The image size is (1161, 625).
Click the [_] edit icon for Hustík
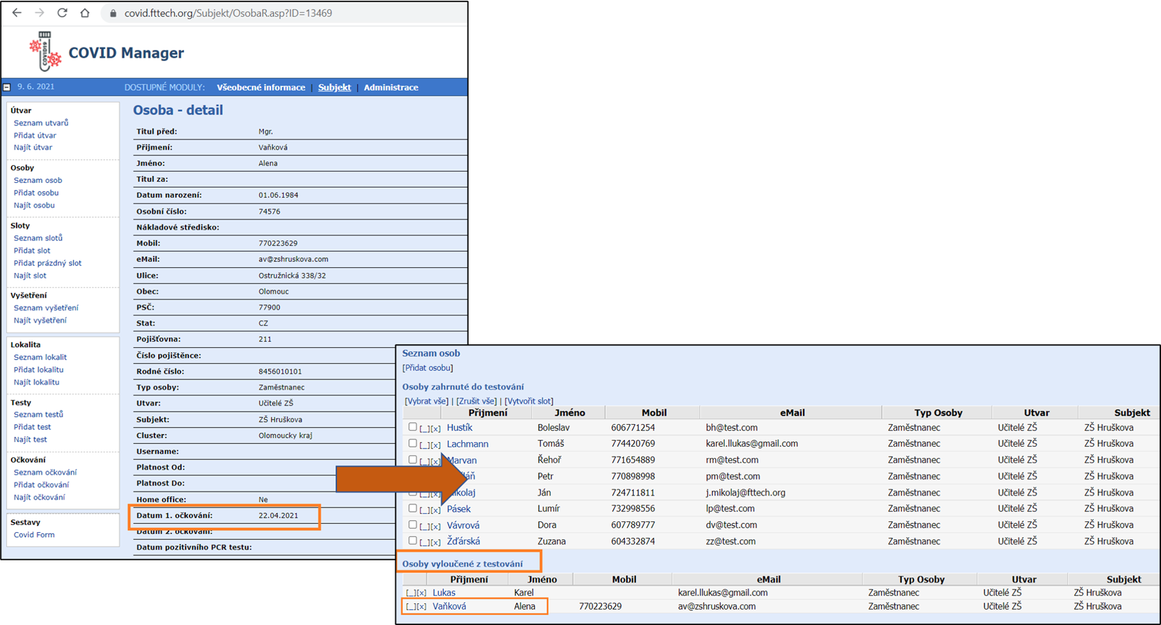424,429
